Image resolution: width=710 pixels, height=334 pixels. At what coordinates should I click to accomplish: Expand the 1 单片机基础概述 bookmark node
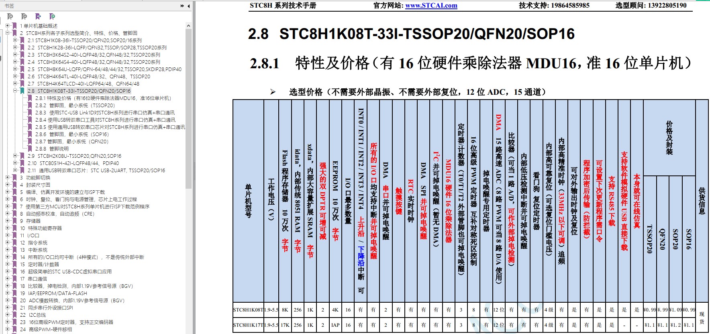click(x=7, y=25)
